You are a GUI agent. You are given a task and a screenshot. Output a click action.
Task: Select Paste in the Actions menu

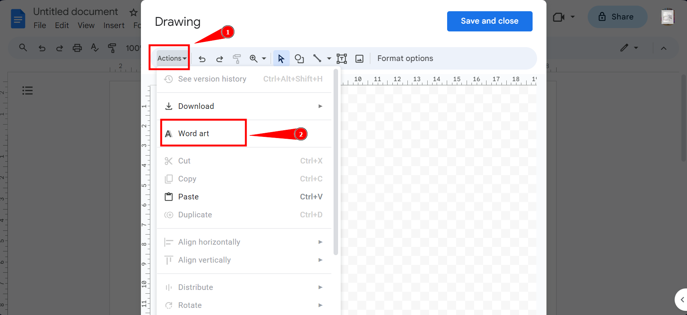point(244,197)
